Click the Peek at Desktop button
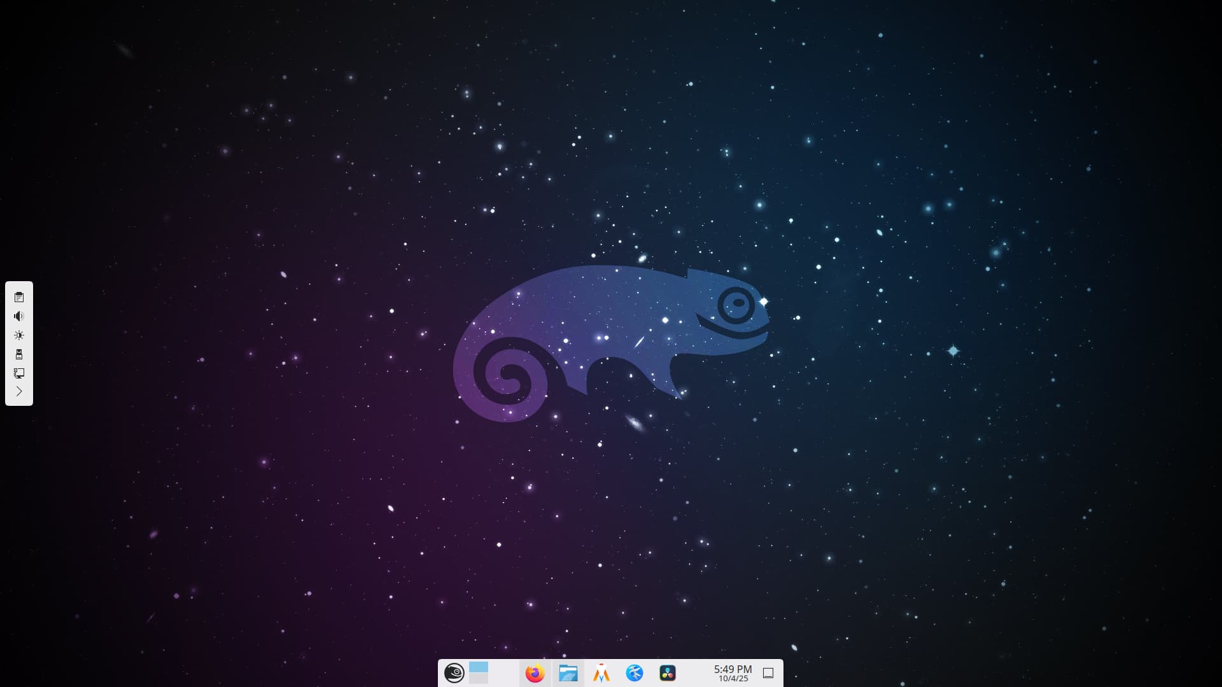 click(768, 673)
